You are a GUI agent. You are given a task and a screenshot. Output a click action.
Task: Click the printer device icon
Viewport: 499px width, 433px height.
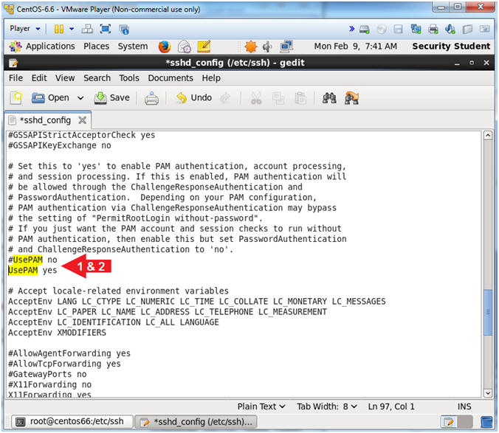pyautogui.click(x=433, y=30)
